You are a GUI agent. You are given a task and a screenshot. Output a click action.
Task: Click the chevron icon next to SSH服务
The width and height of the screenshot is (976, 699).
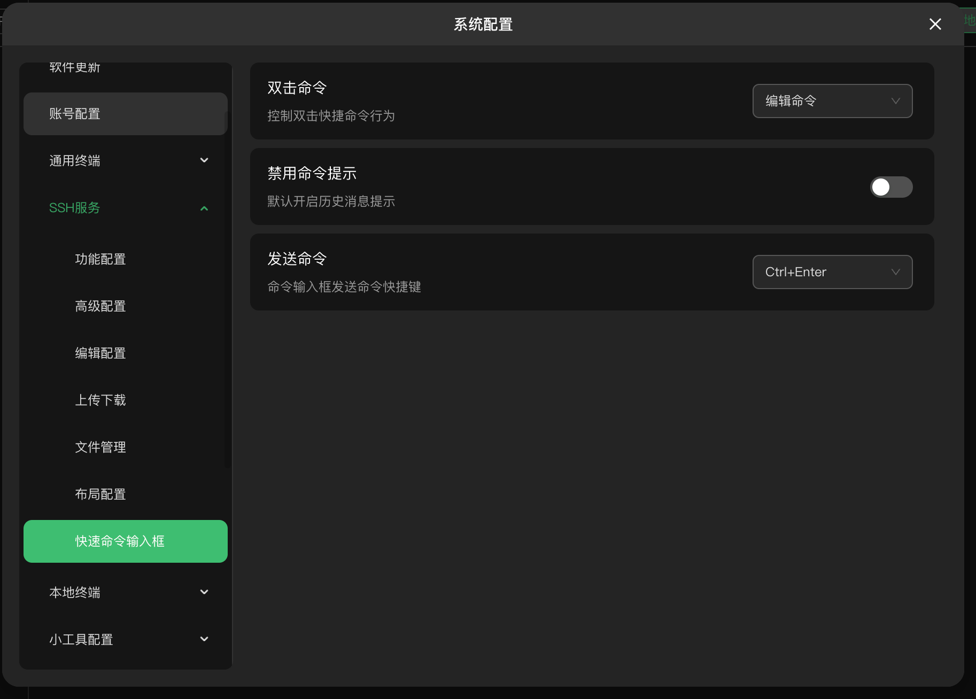tap(203, 208)
